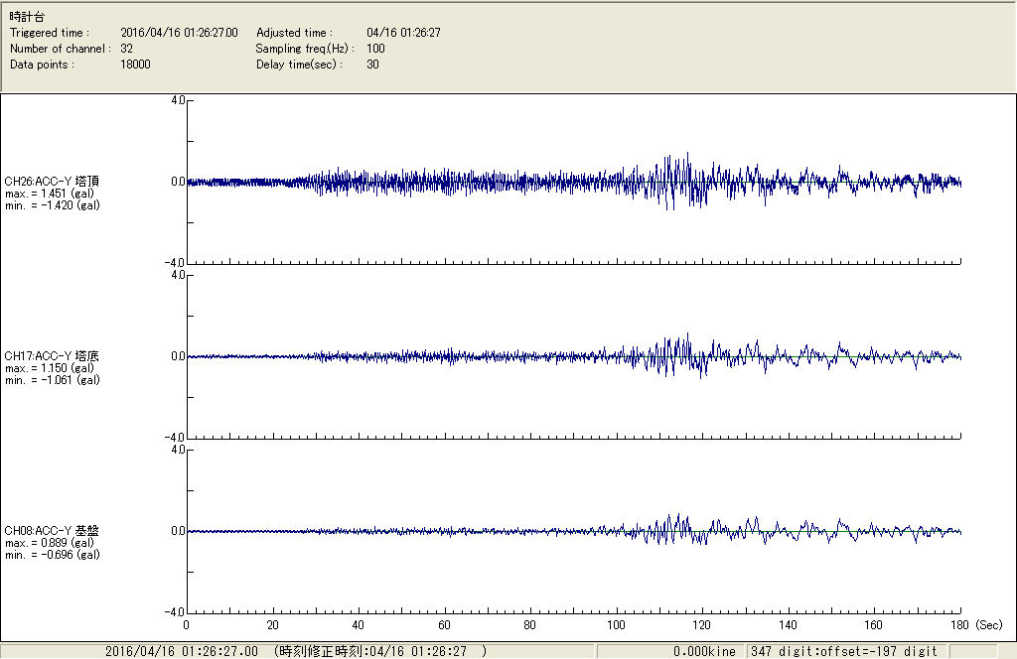This screenshot has width=1017, height=659.
Task: Click the CH26:ACC-Y 塔頂 channel label
Action: pyautogui.click(x=52, y=182)
